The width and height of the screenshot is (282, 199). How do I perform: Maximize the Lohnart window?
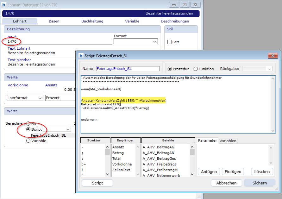pos(185,4)
